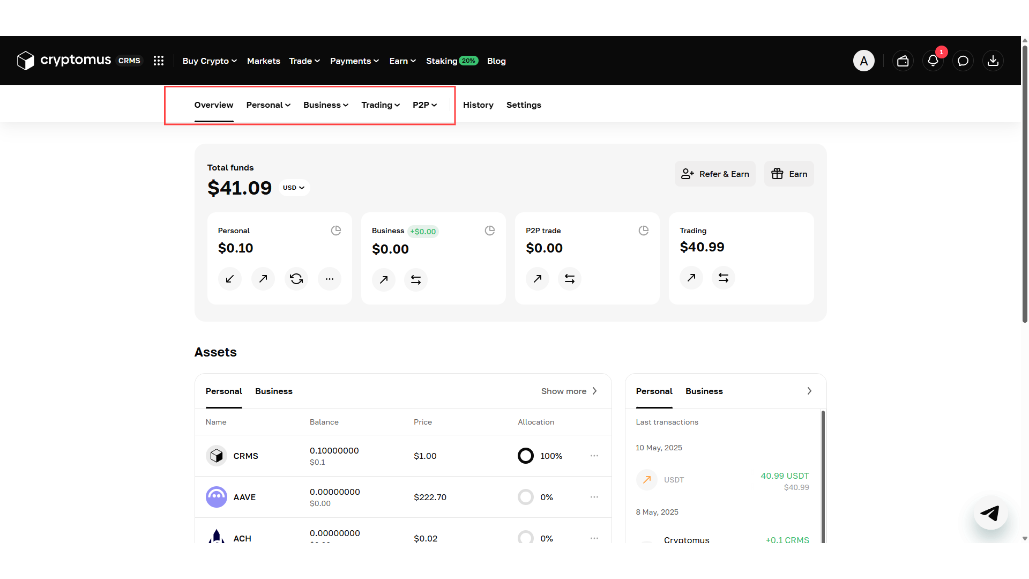
Task: Click the Refer & Earn button
Action: 715,174
